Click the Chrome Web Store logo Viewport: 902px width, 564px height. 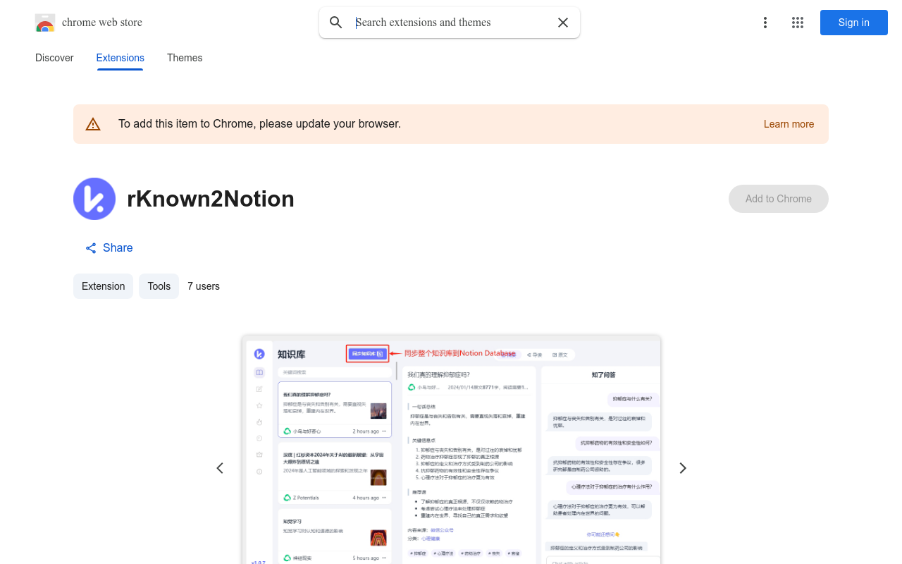coord(45,23)
